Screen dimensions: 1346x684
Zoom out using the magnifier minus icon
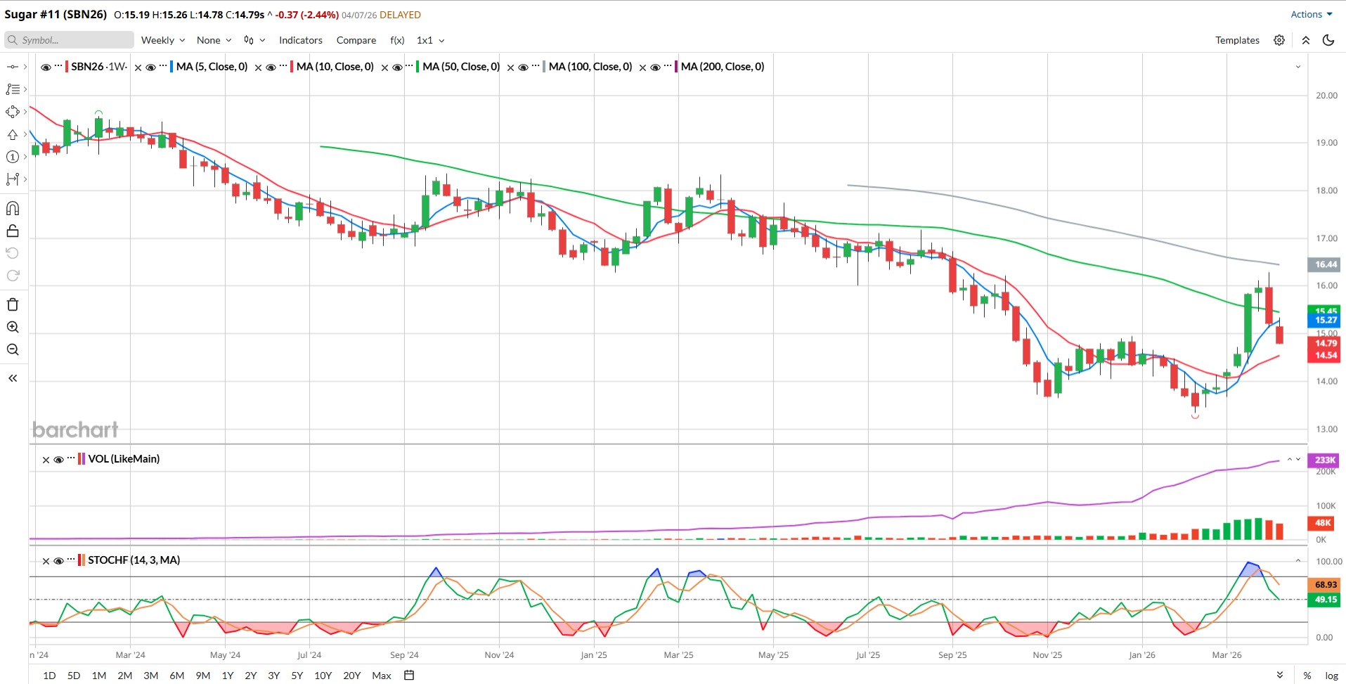(13, 349)
